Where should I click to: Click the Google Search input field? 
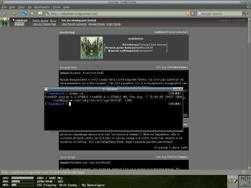click(221, 14)
